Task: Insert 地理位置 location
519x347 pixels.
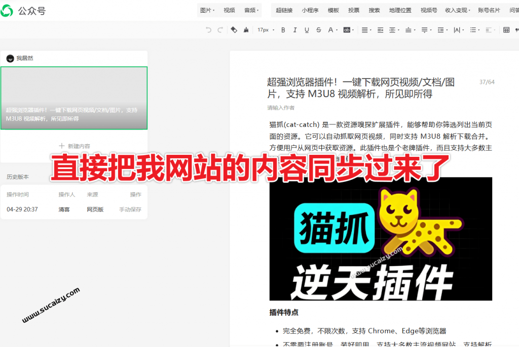Action: coord(400,10)
